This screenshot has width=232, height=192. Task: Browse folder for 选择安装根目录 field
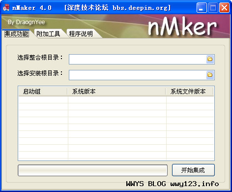coord(210,75)
